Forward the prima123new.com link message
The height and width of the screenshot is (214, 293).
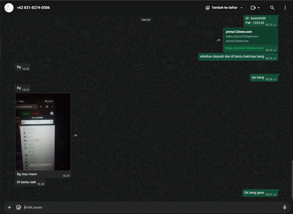[x=219, y=40]
